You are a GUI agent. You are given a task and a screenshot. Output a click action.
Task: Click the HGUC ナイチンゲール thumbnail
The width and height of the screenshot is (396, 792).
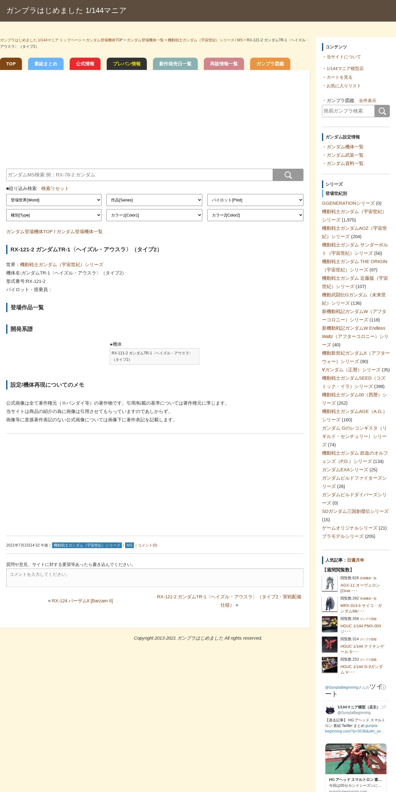click(x=330, y=645)
